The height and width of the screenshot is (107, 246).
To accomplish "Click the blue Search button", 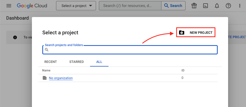I will [x=173, y=6].
